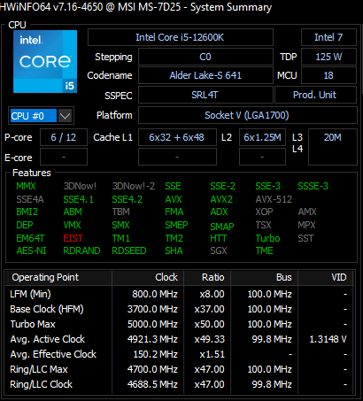Click the greyed SGX feature label
This screenshot has height=401, width=363.
pyautogui.click(x=219, y=251)
